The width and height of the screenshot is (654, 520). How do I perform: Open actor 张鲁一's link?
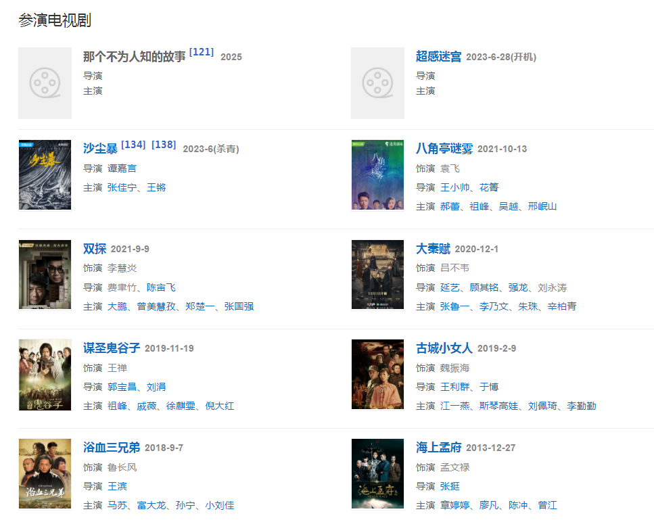(454, 306)
